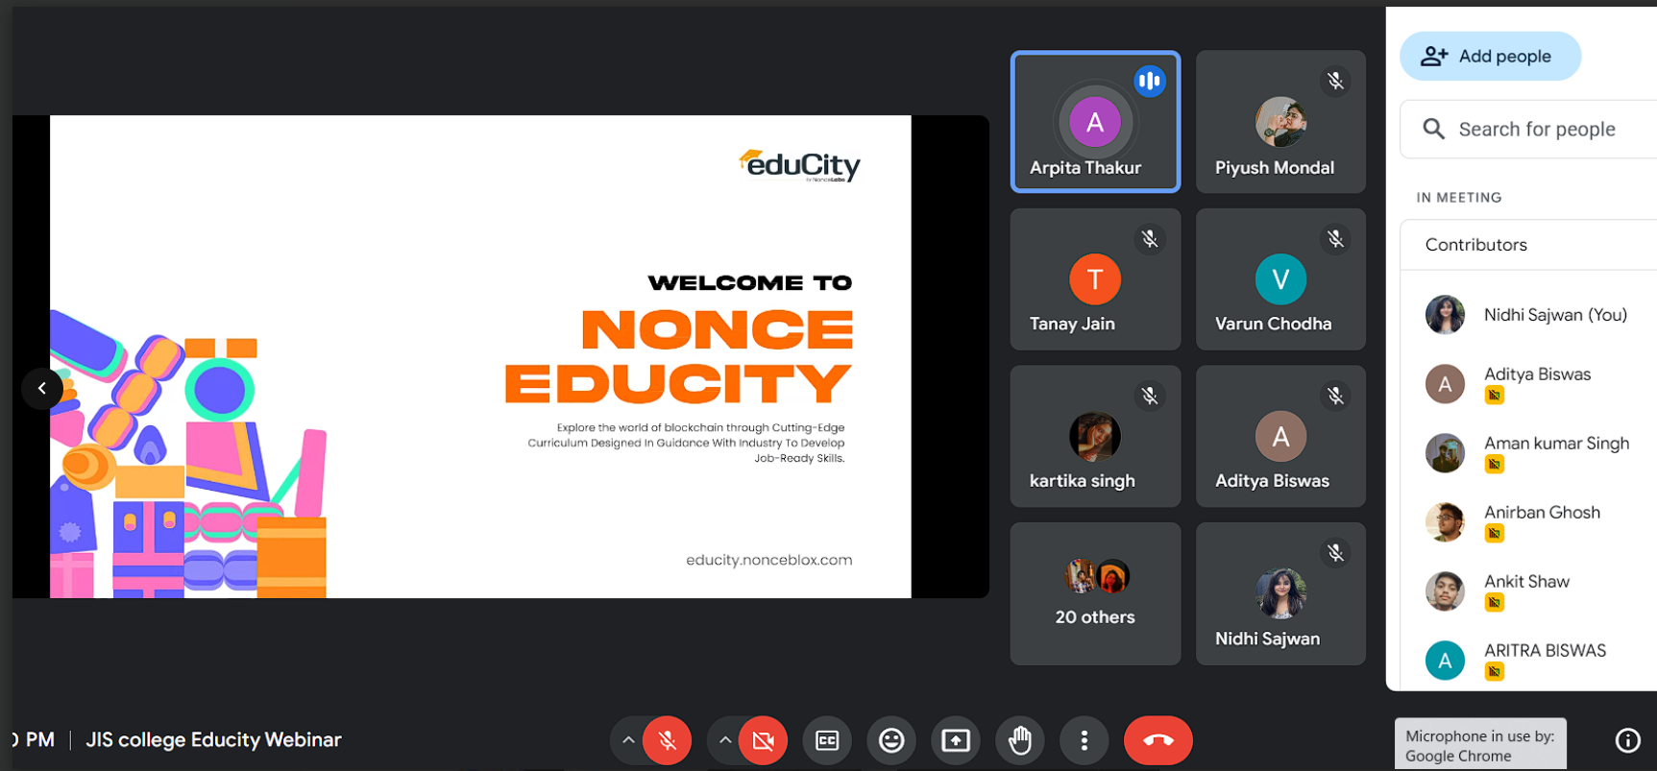Screen dimensions: 1657x771
Task: Open more options three-dot menu
Action: tap(1084, 740)
